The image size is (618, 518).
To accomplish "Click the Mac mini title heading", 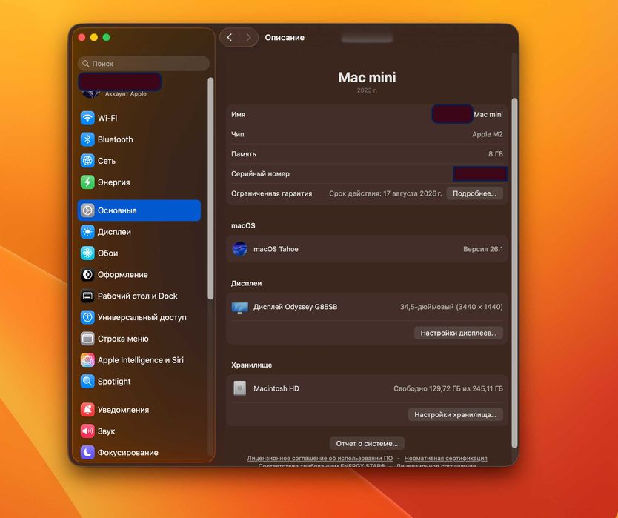I will pyautogui.click(x=367, y=77).
